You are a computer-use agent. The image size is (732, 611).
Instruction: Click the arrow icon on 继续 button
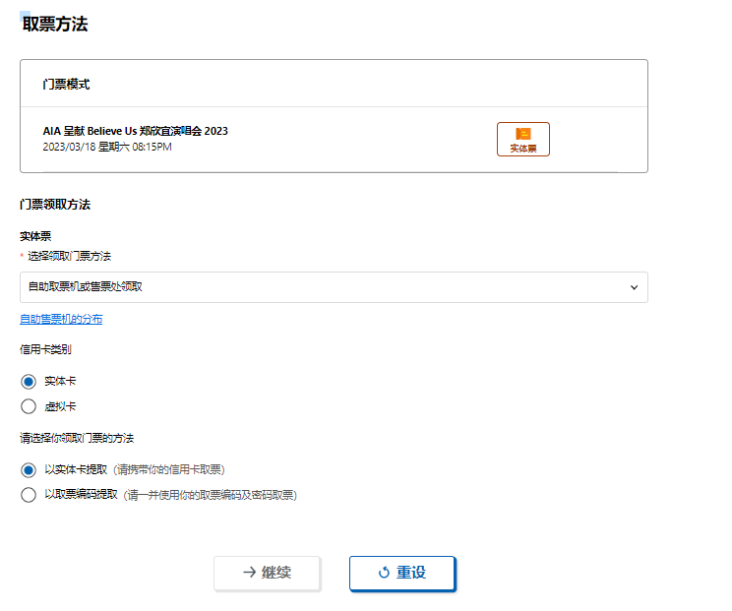coord(250,572)
